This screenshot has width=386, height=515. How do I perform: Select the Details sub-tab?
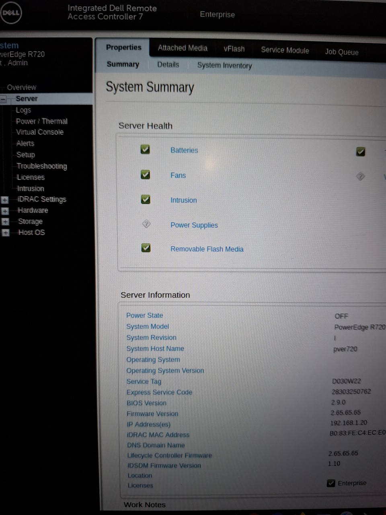[x=168, y=65]
